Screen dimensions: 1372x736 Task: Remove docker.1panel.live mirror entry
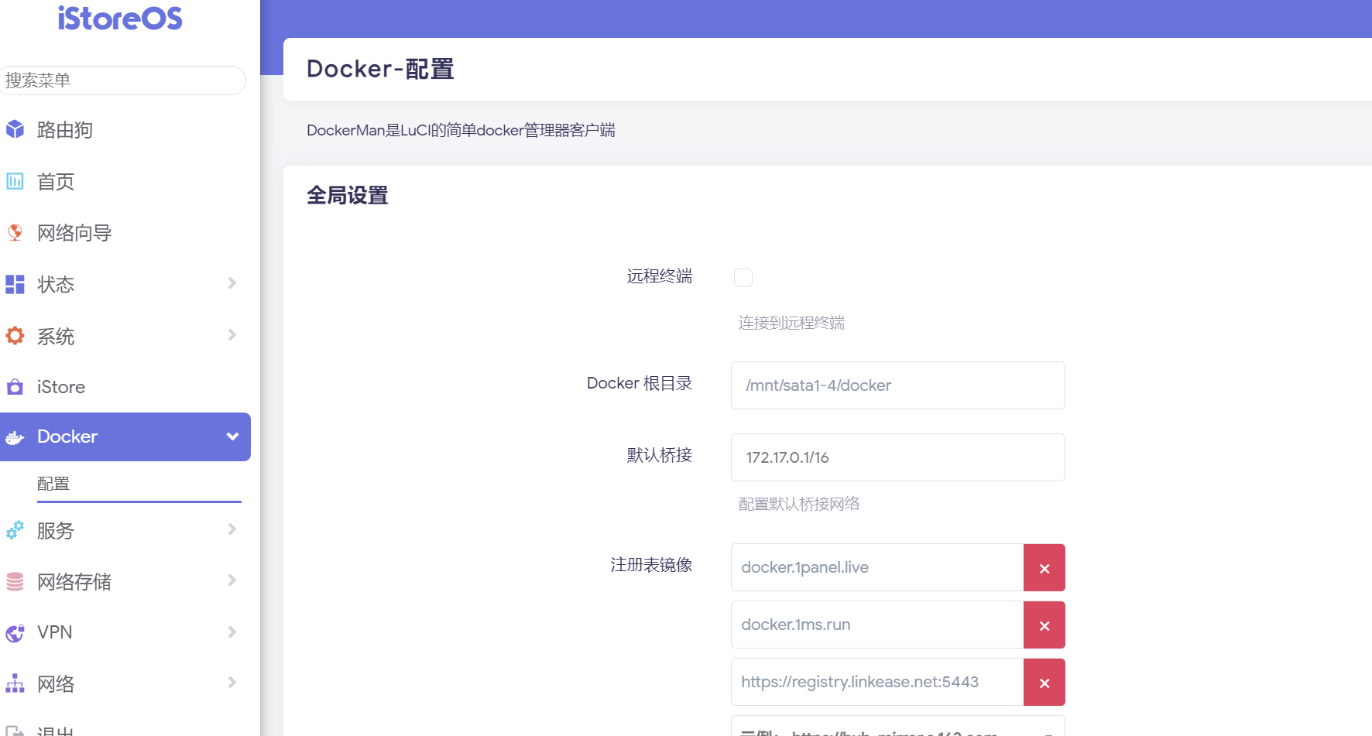tap(1044, 568)
